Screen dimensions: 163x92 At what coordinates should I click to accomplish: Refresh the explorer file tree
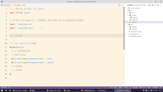[155, 5]
